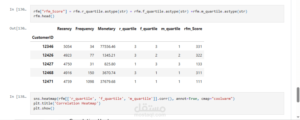Click the rfm_Score value 133
The width and height of the screenshot is (300, 120).
point(199,64)
